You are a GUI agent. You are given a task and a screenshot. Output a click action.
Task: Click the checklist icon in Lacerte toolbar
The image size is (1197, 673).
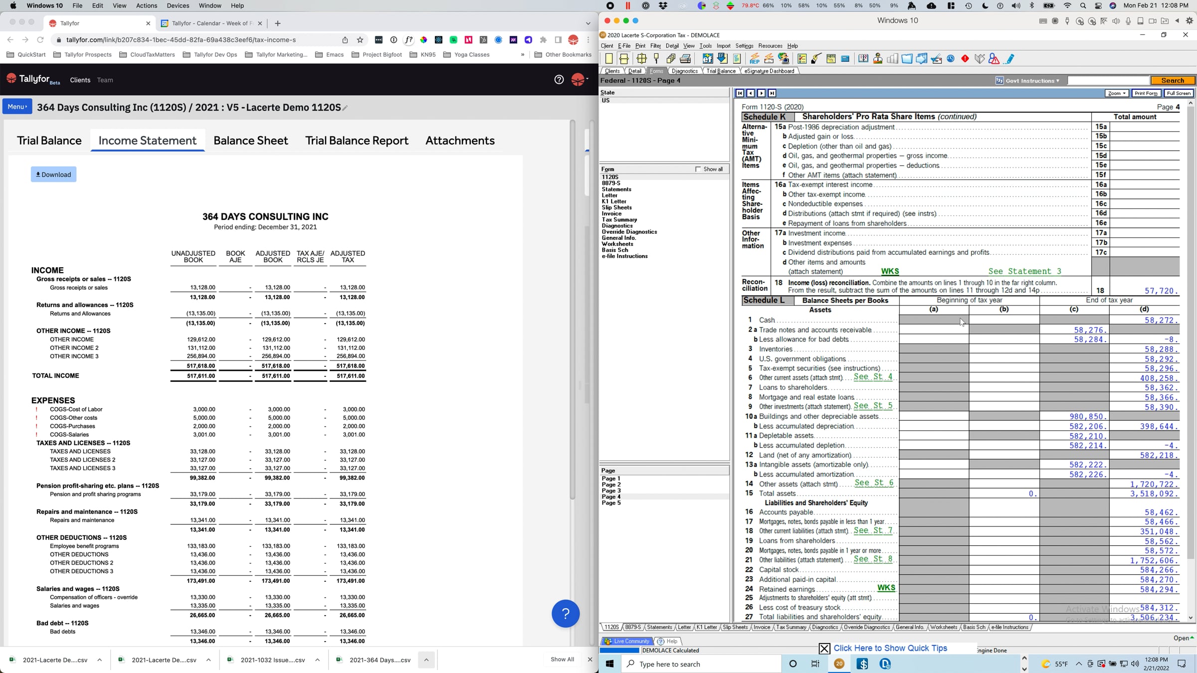[x=802, y=59]
